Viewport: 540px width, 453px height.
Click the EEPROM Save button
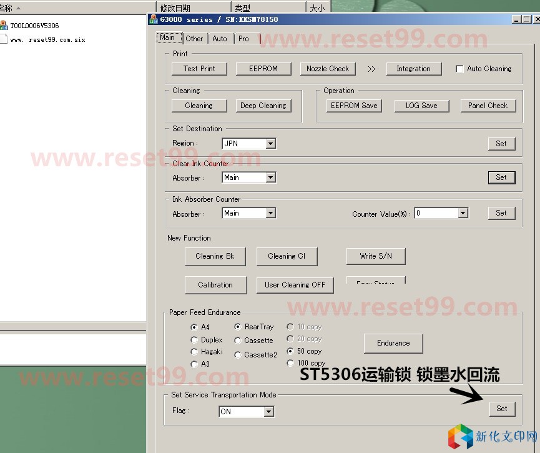coord(354,106)
